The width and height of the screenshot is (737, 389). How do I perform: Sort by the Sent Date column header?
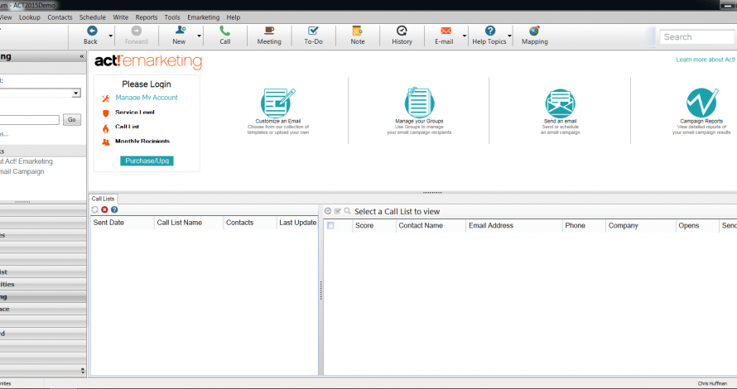[122, 223]
